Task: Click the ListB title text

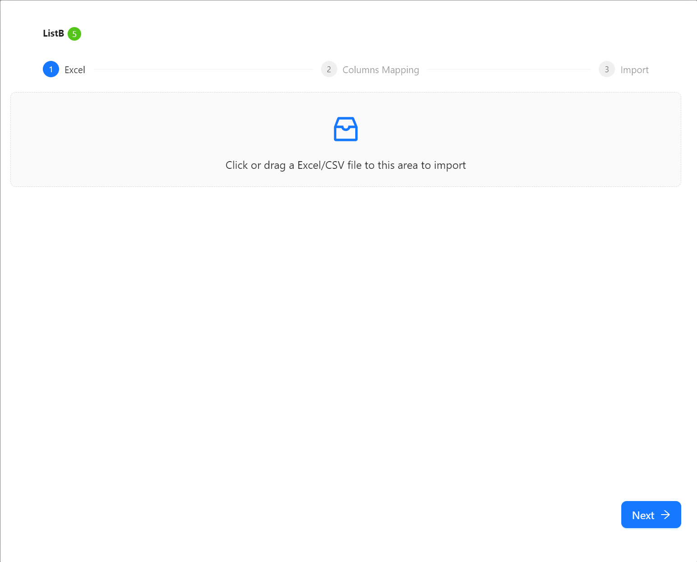Action: tap(53, 33)
